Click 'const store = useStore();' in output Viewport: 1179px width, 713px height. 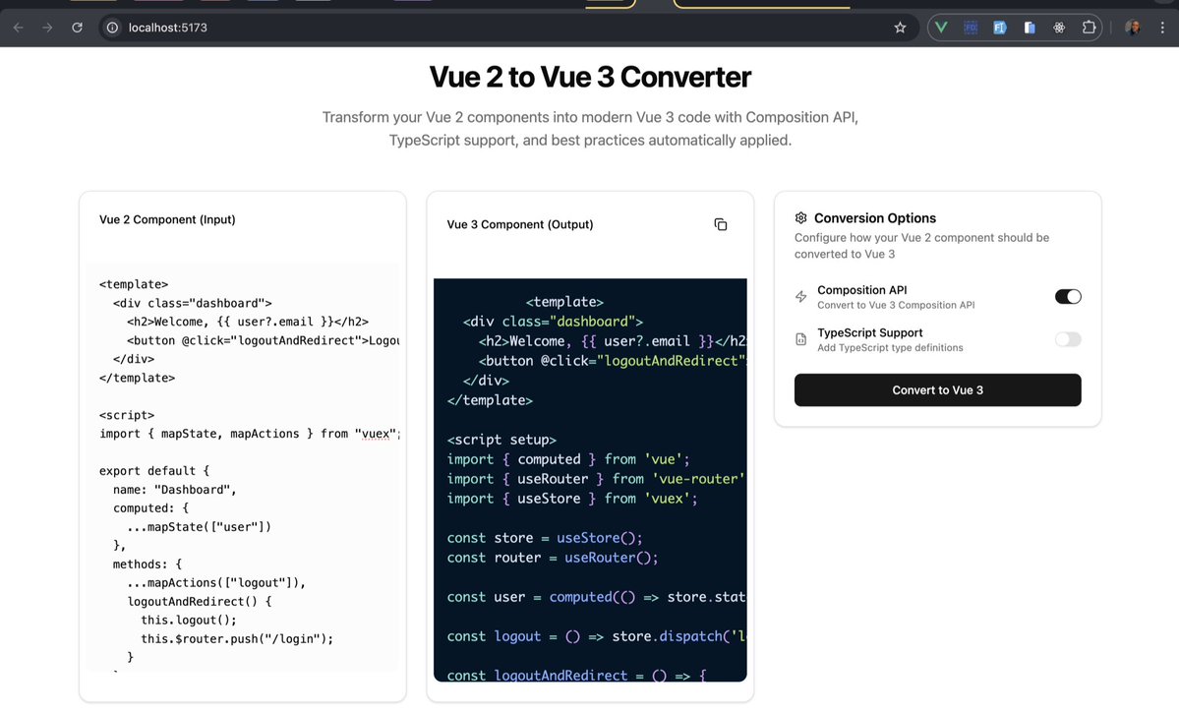[x=545, y=539]
